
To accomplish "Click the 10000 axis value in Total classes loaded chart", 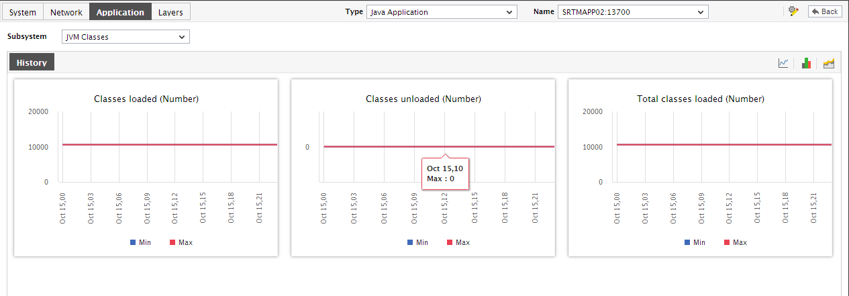I will [592, 147].
